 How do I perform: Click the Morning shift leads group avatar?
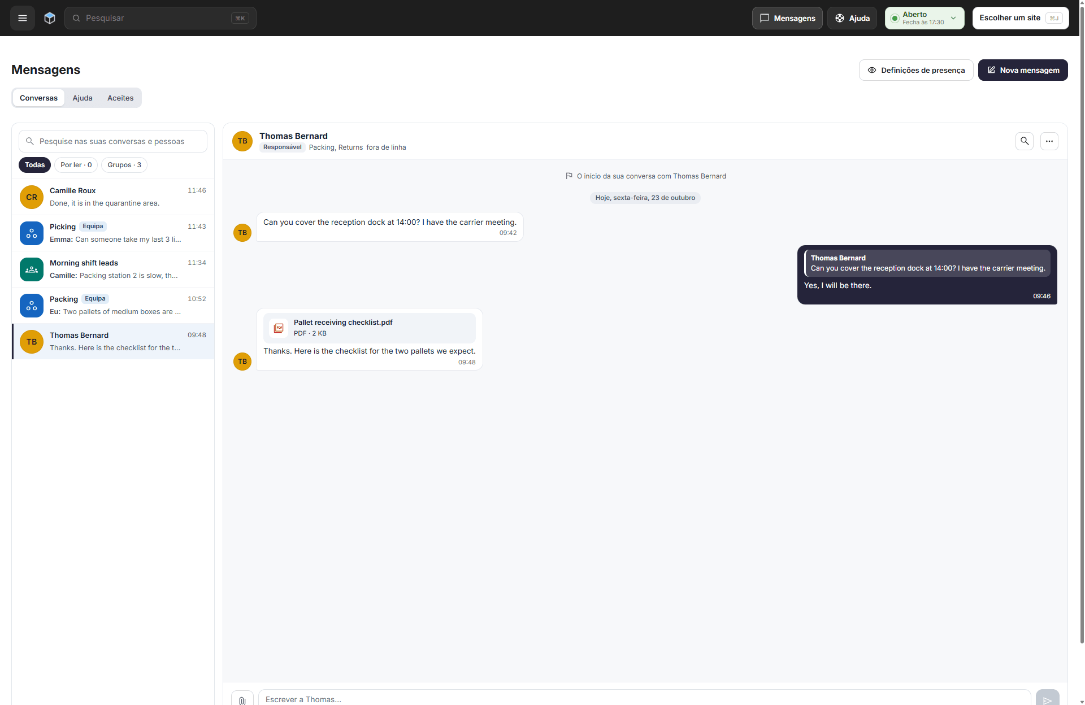pyautogui.click(x=32, y=269)
